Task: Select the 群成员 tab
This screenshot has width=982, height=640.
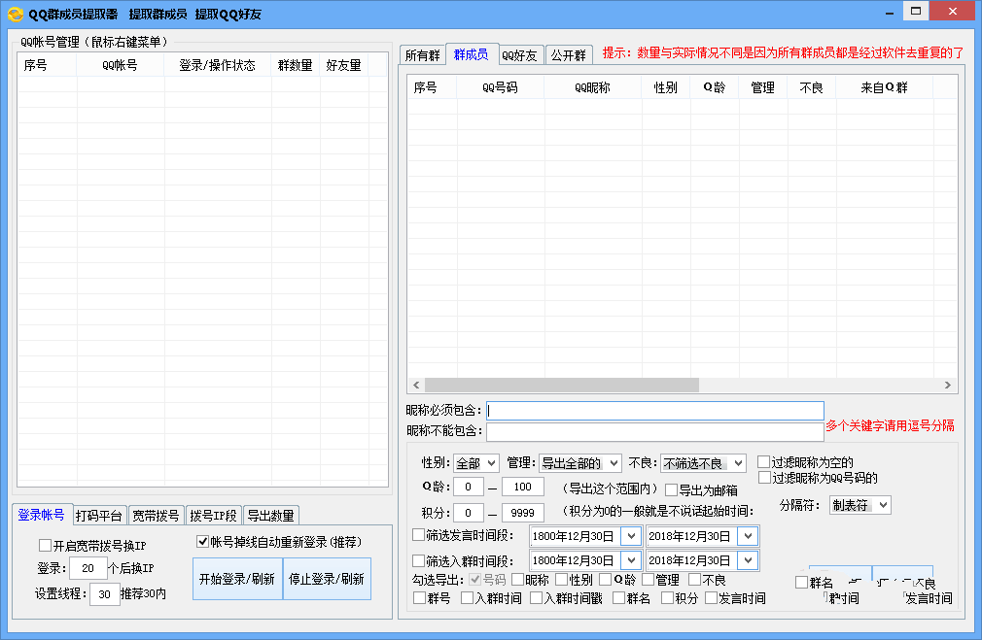Action: (471, 54)
